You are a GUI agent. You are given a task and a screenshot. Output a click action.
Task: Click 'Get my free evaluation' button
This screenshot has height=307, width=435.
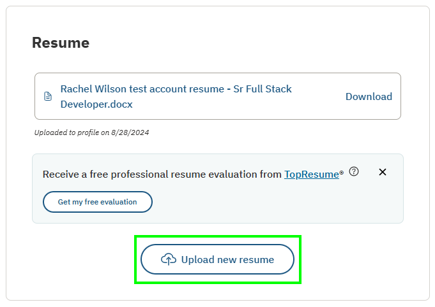(98, 202)
